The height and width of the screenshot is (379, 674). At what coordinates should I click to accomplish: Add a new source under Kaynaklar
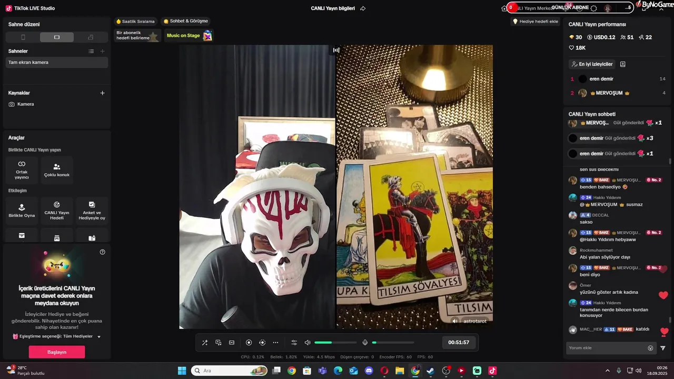click(x=103, y=93)
